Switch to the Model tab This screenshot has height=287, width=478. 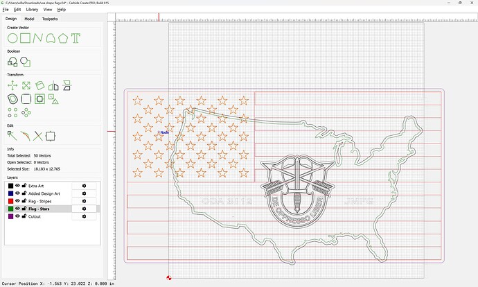[29, 19]
